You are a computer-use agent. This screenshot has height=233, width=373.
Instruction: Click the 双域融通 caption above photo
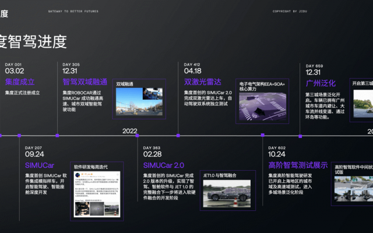(x=125, y=84)
